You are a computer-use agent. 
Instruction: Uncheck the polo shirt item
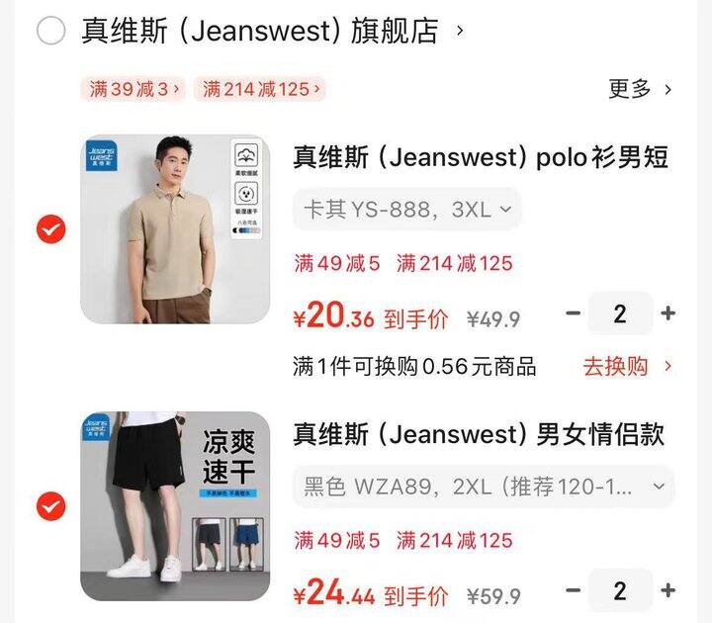(50, 228)
